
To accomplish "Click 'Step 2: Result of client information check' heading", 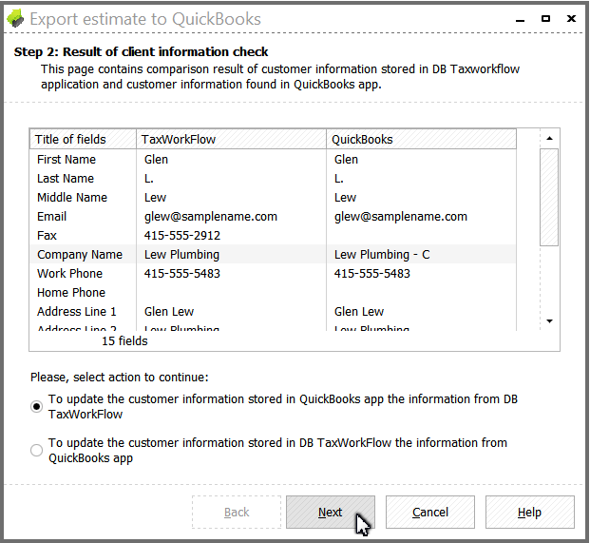I will (x=142, y=51).
